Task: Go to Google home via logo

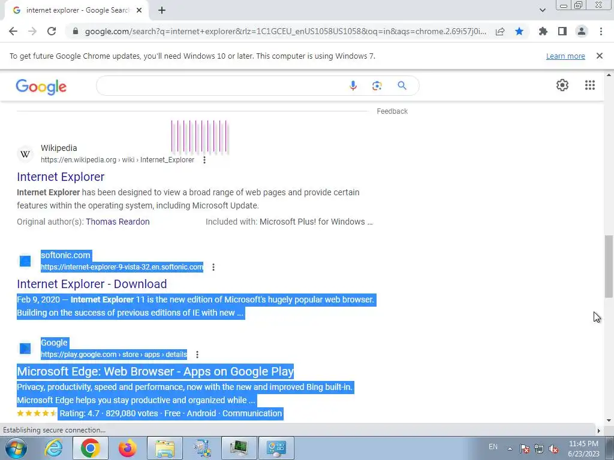Action: (x=41, y=87)
